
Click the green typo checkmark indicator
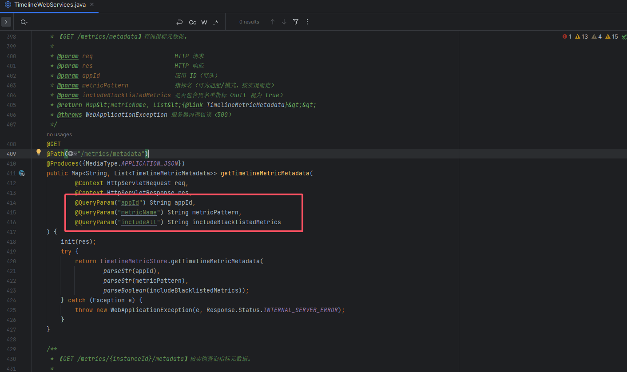tap(624, 37)
